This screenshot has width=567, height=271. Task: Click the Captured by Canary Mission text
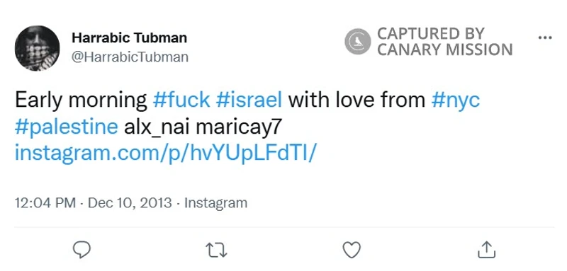(445, 42)
